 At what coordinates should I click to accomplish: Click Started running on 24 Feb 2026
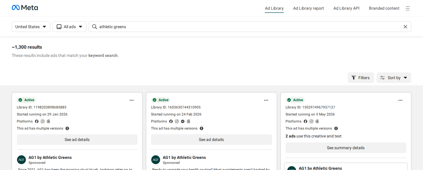pyautogui.click(x=176, y=114)
